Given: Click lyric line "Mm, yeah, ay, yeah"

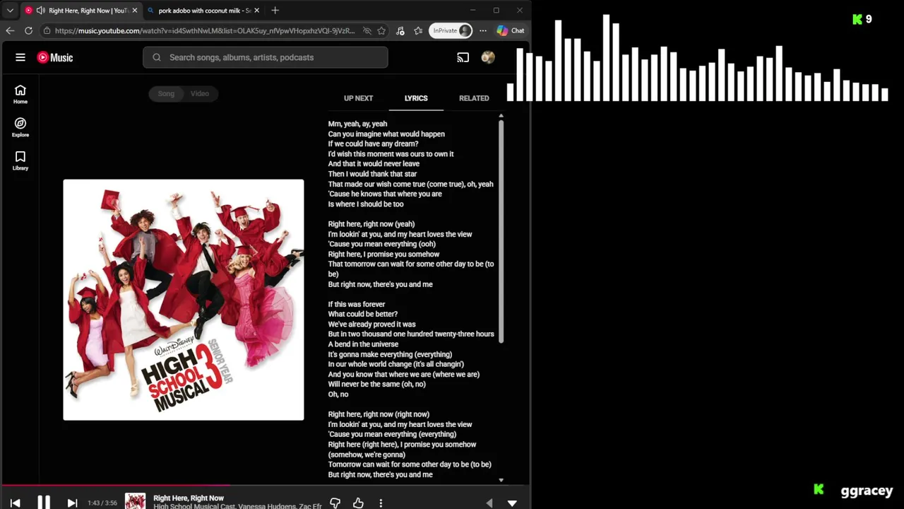Looking at the screenshot, I should click(x=357, y=124).
